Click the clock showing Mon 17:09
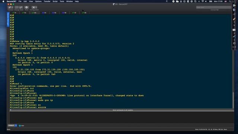Screen dimensions: 238x134 218,1
